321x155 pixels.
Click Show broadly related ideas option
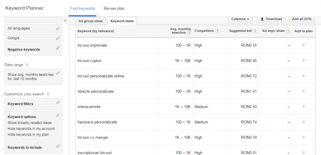coord(30,123)
